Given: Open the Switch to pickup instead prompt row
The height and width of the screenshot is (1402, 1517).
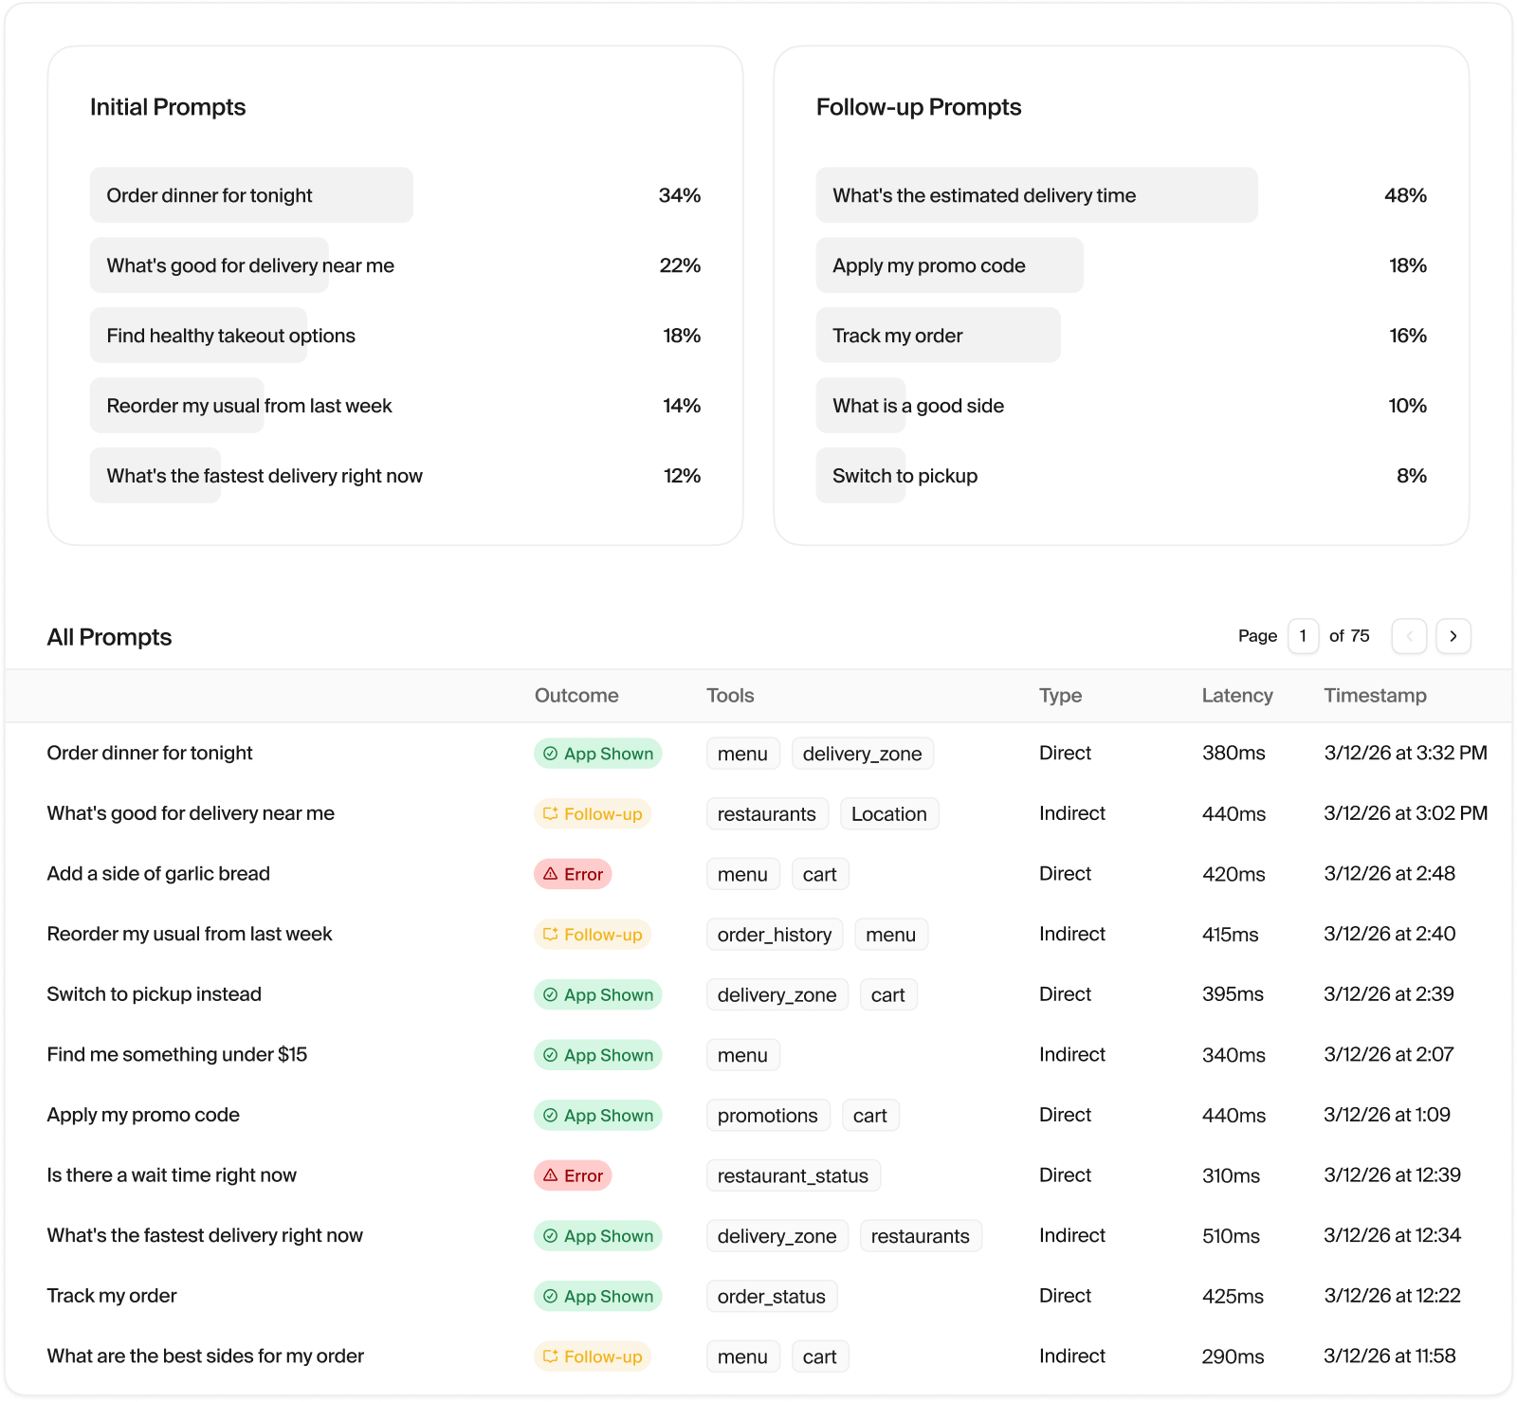Looking at the screenshot, I should 155,994.
